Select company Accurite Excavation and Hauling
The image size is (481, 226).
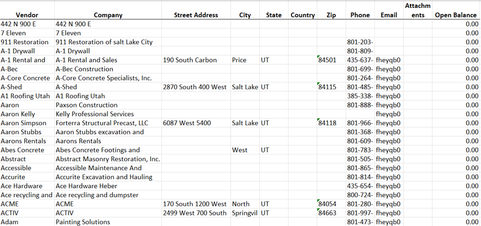tap(108, 177)
